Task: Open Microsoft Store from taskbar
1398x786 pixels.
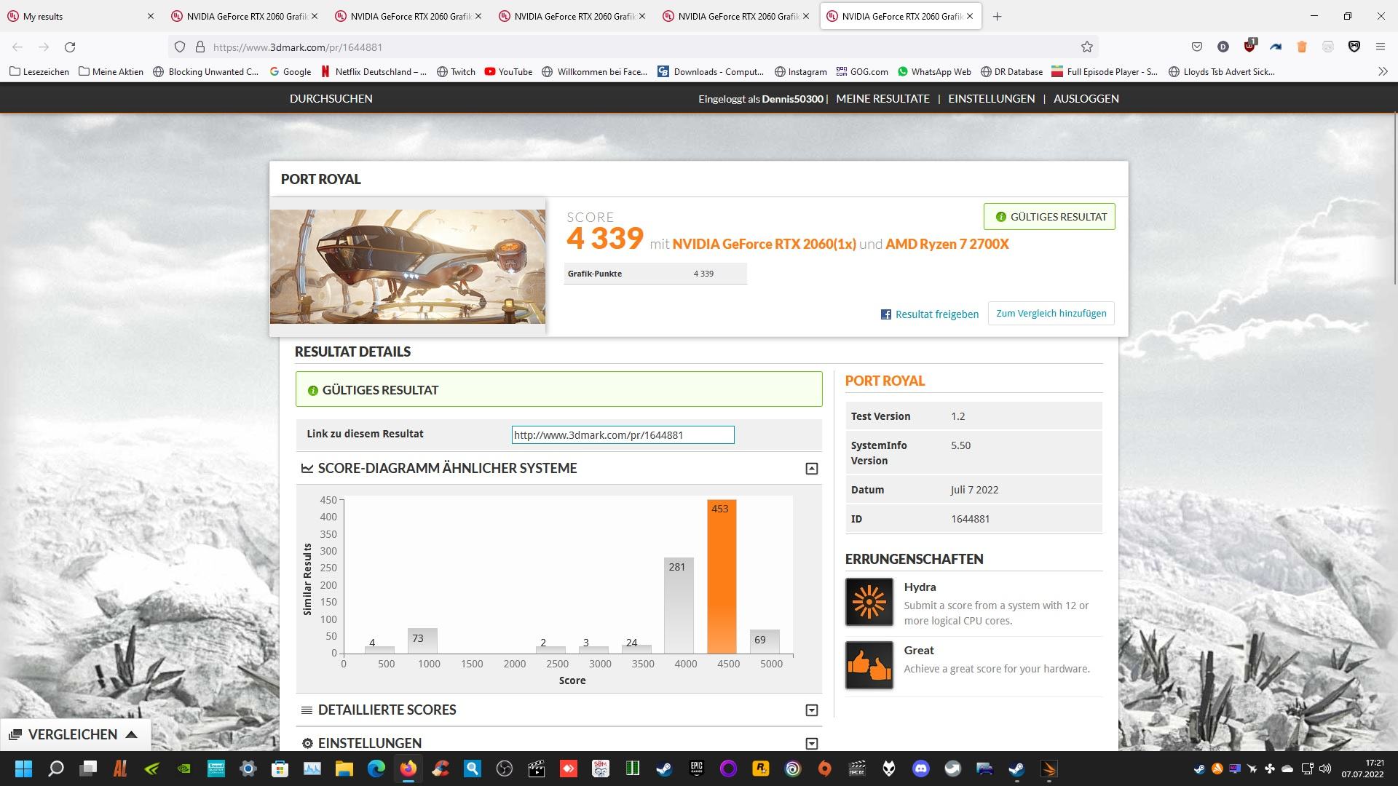Action: pyautogui.click(x=280, y=769)
